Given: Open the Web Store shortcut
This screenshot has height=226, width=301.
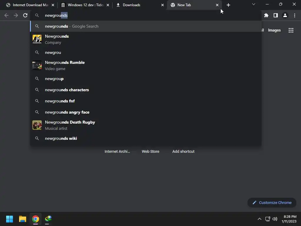Looking at the screenshot, I should point(150,152).
